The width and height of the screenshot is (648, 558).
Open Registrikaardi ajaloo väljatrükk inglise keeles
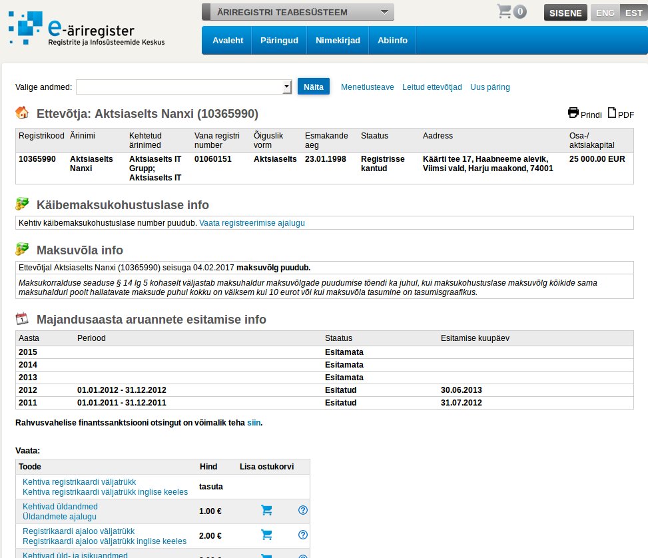pos(105,541)
